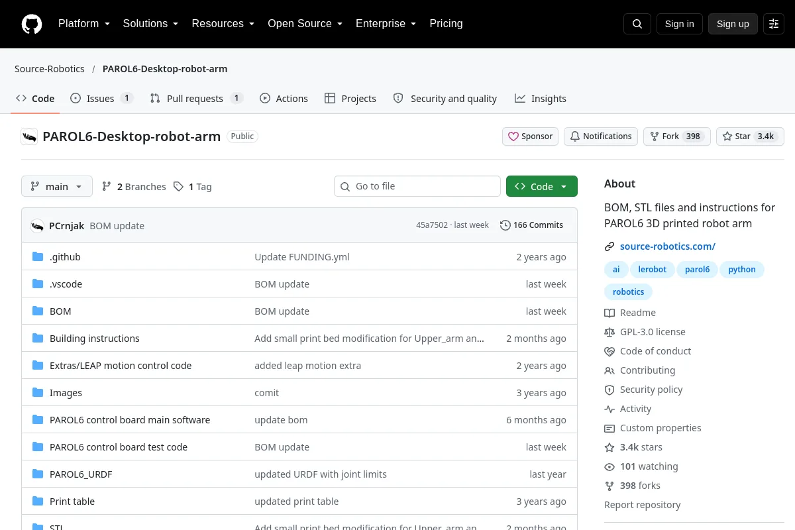795x530 pixels.
Task: Open appearance settings icon beside Sign up
Action: pyautogui.click(x=774, y=24)
